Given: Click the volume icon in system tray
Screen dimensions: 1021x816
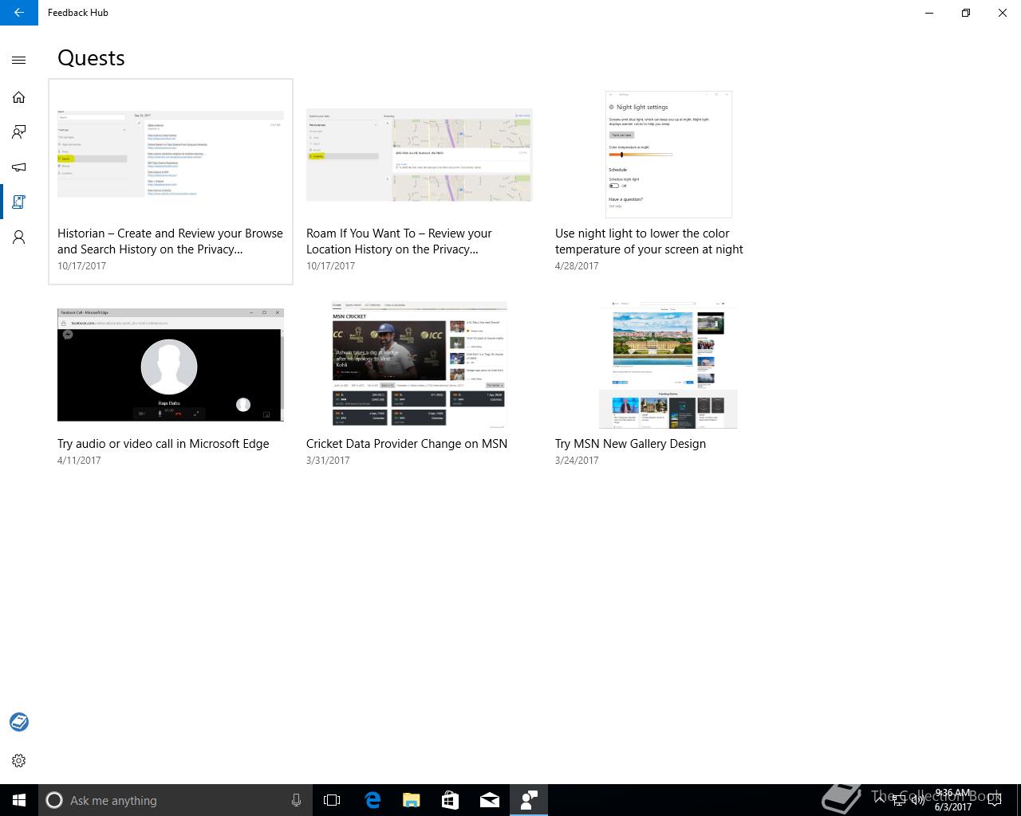Looking at the screenshot, I should (x=917, y=800).
